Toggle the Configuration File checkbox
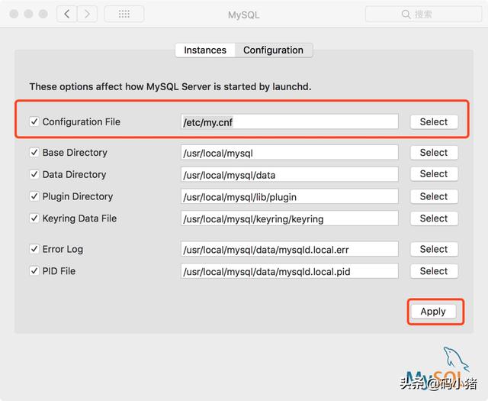 [x=34, y=121]
